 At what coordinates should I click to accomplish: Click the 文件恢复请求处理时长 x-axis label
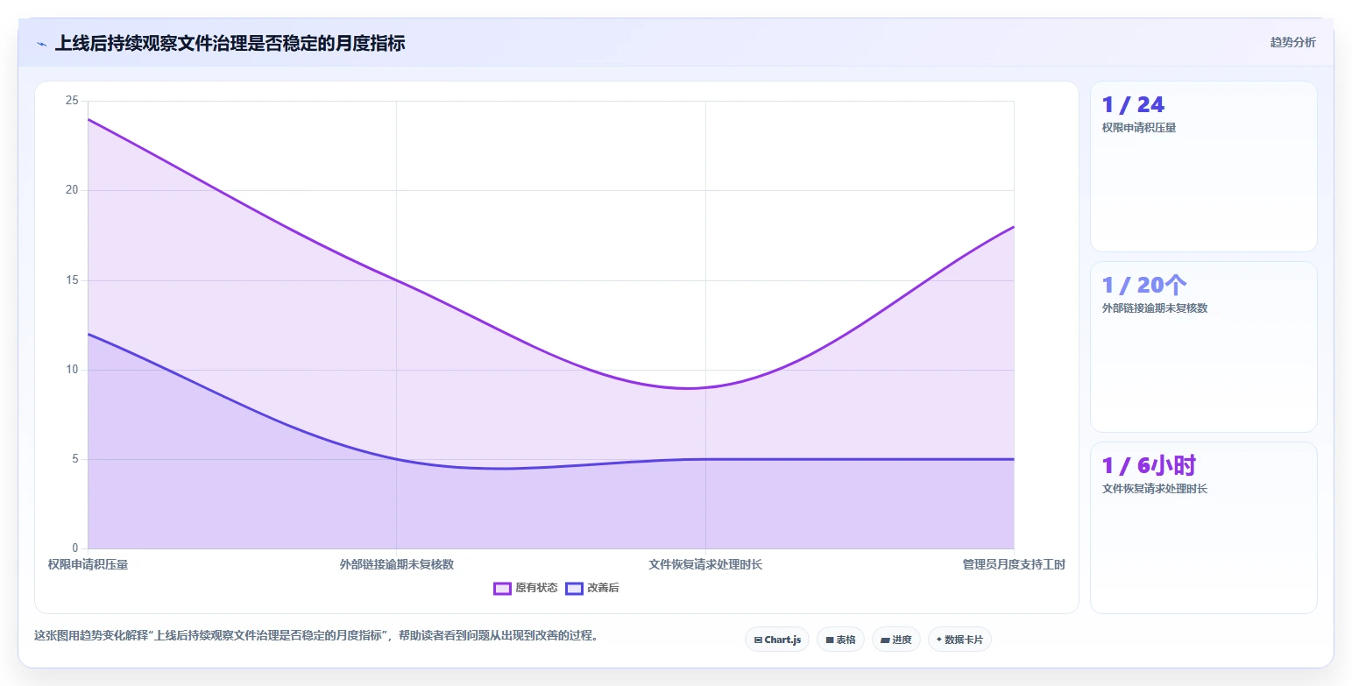pyautogui.click(x=705, y=564)
